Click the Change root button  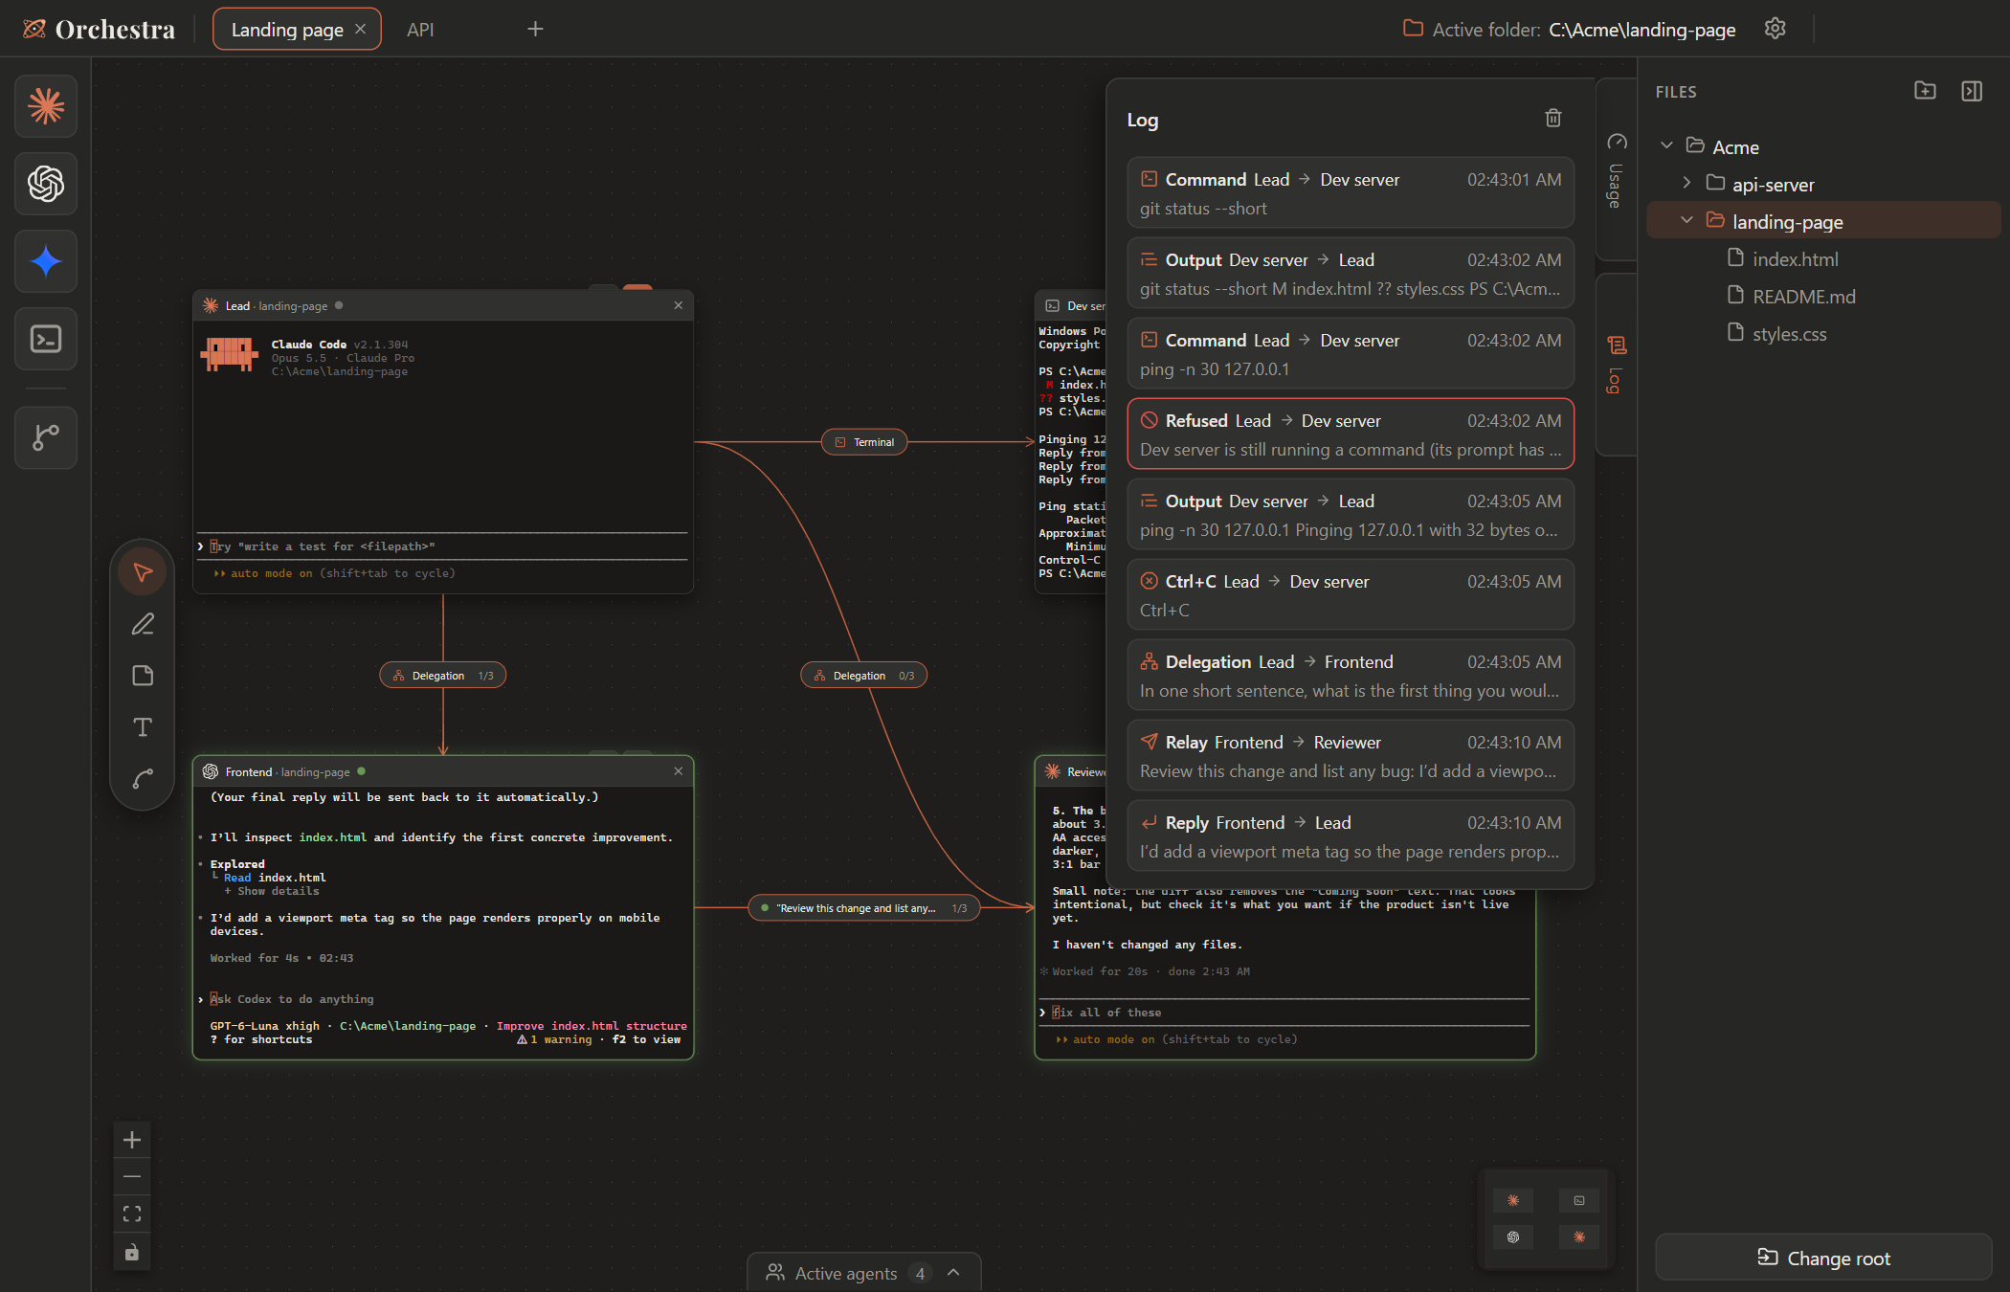tap(1823, 1258)
